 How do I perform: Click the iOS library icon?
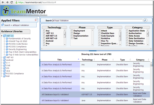[x=5, y=68]
